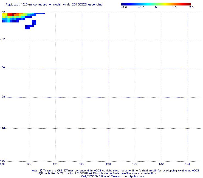The width and height of the screenshot is (203, 178).
Task: Click the longitude label '122'
Action: pos(29,164)
